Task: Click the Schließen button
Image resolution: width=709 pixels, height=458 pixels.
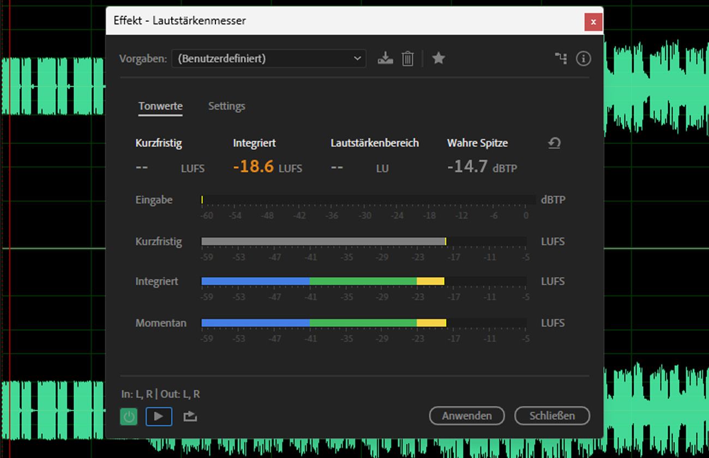Action: (x=552, y=415)
